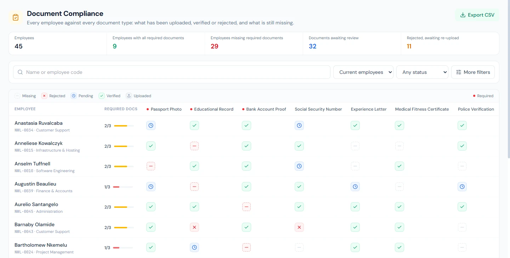Viewport: 510px width, 258px height.
Task: Open Anastasia Ruvalcaba's pending Social Security Number
Action: click(x=299, y=125)
